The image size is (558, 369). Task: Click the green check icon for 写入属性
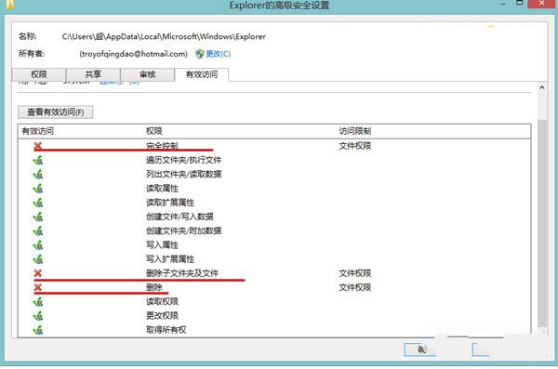[38, 244]
